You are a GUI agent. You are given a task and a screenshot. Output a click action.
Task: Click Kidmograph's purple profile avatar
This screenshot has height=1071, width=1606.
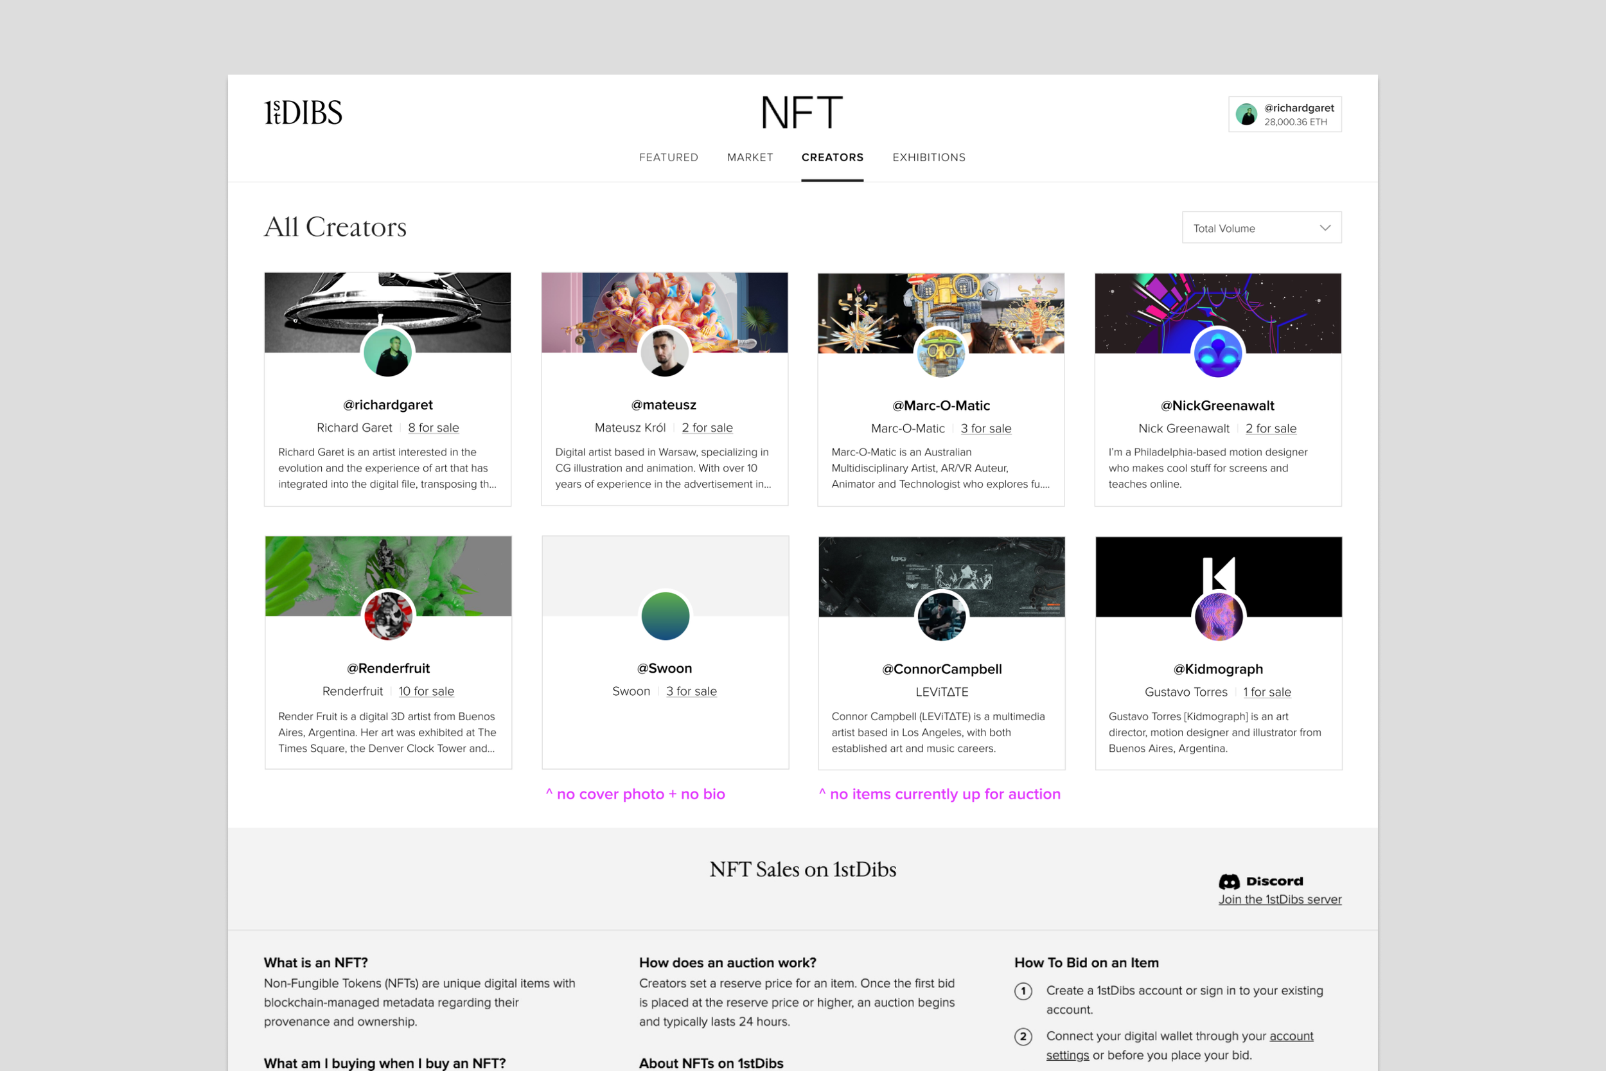[1218, 617]
